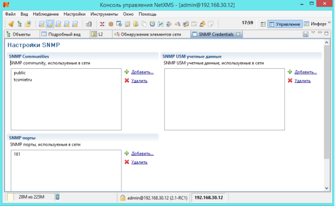Click Удалить link for SNMP Communities
Screen dimensions: 335x206
[140, 81]
